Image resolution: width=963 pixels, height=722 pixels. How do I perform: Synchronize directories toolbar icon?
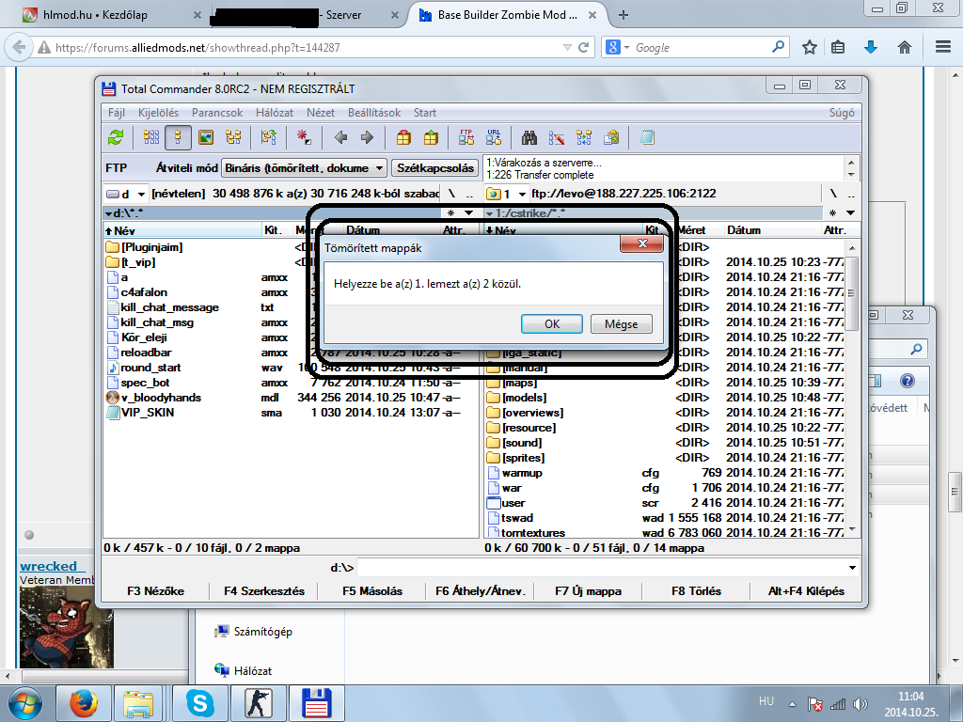584,137
